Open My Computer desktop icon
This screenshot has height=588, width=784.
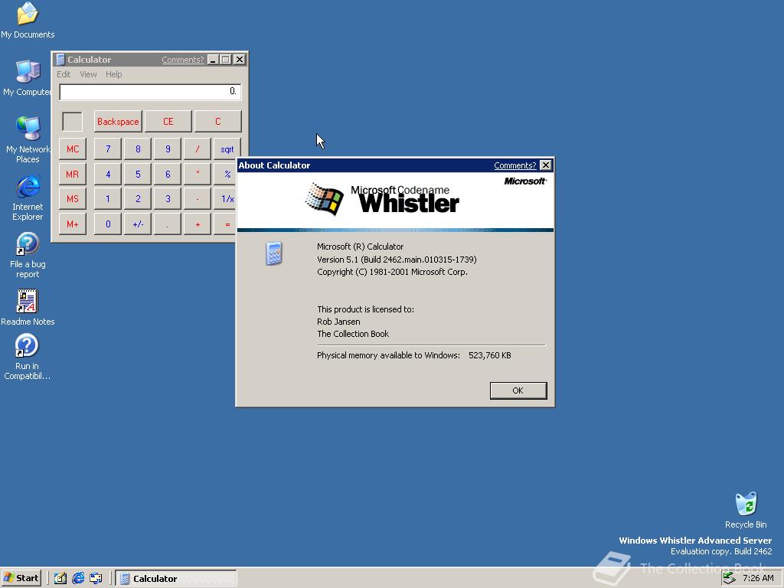[x=28, y=77]
